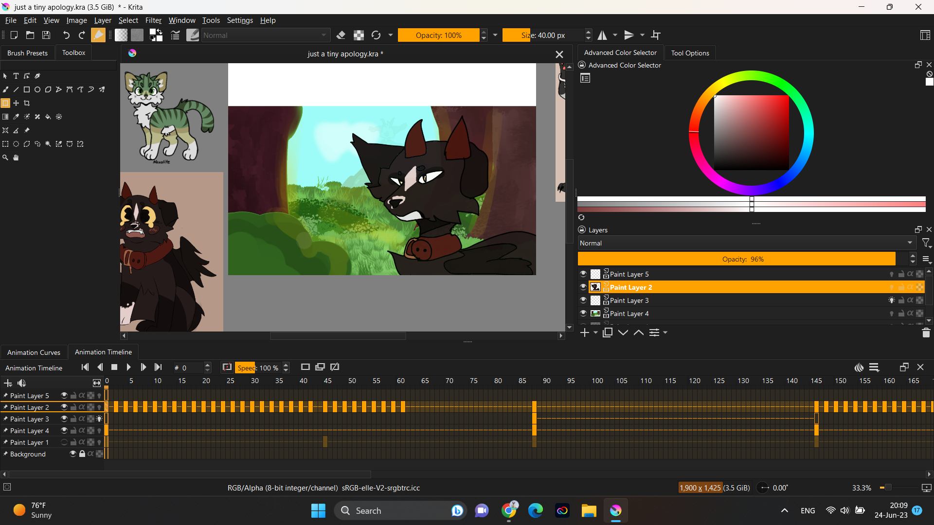
Task: Select the Freehand Brush tool
Action: click(5, 89)
